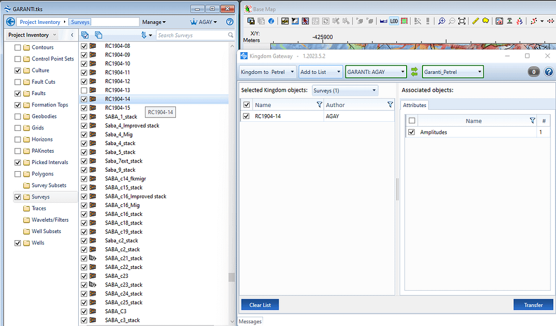Expand the Project Inventory panel dropdown

pos(54,35)
